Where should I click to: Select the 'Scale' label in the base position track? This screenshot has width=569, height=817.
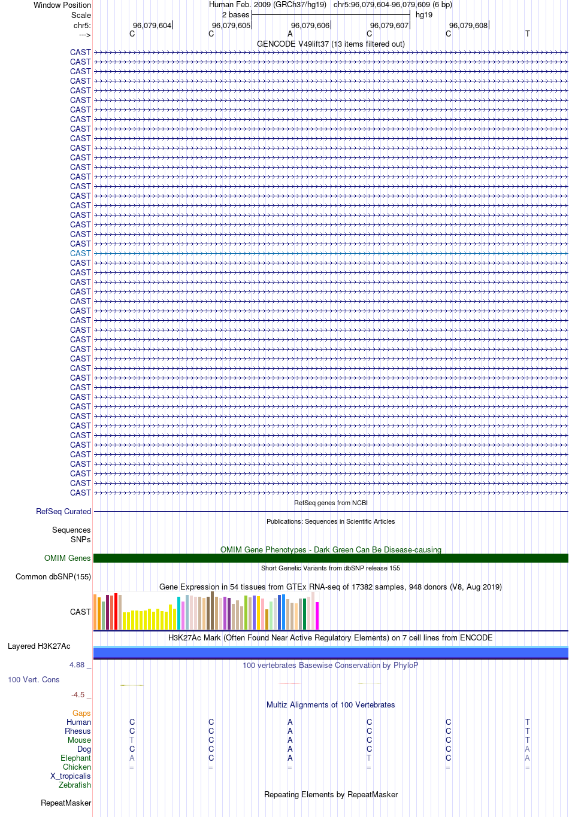[x=81, y=15]
